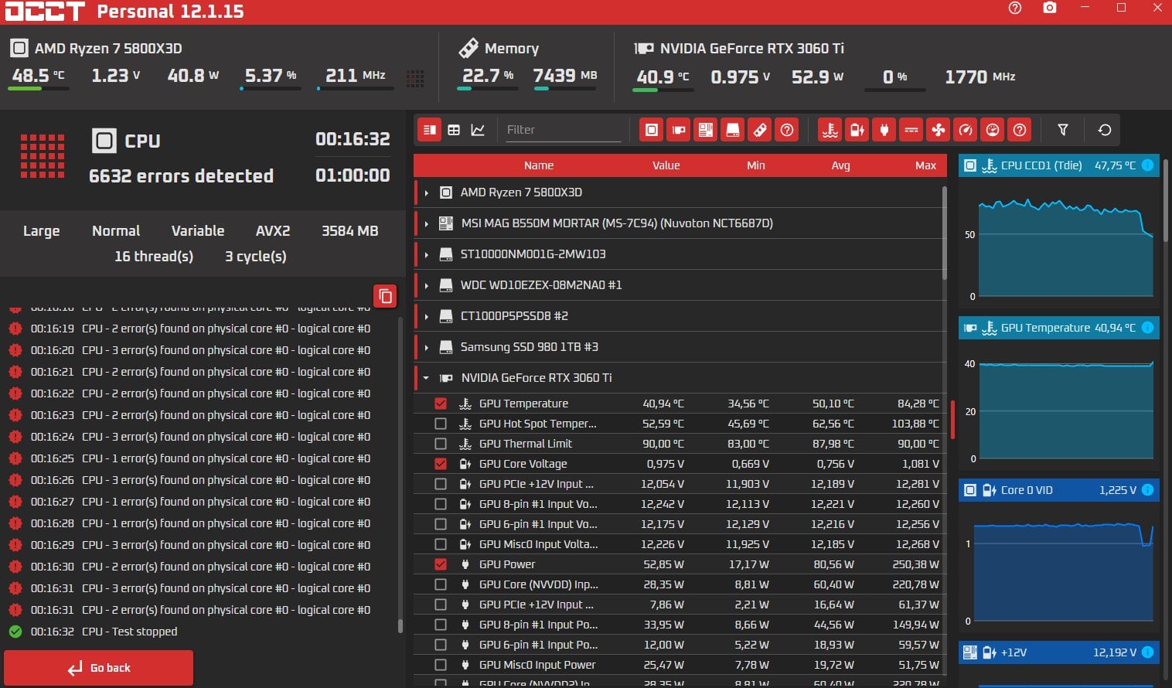Expand the AMD Ryzen 7 5800X3D row
Image resolution: width=1172 pixels, height=688 pixels.
pyautogui.click(x=426, y=192)
